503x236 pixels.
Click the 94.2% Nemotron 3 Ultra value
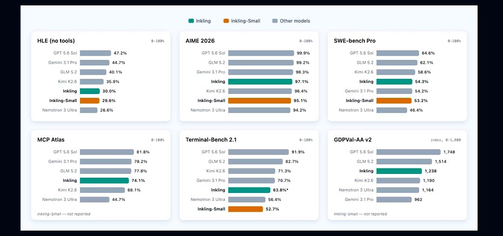click(300, 110)
